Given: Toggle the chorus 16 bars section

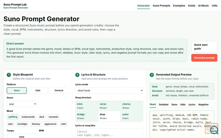Looking at the screenshot, I should (132, 106).
